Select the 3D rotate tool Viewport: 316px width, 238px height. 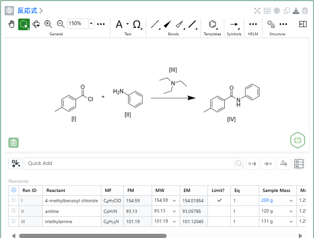click(x=36, y=24)
